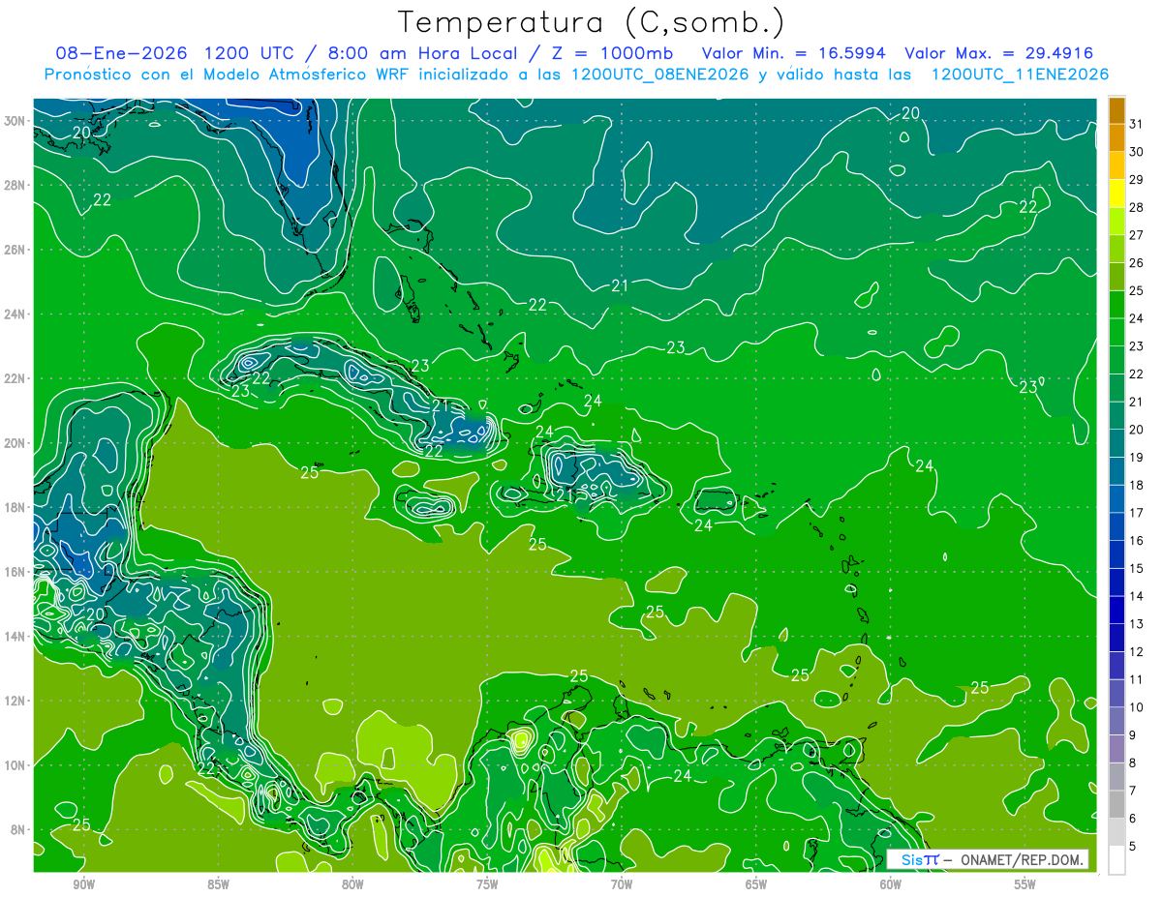Pick the color bar segment between 25 and 26
The width and height of the screenshot is (1162, 897).
click(1116, 277)
